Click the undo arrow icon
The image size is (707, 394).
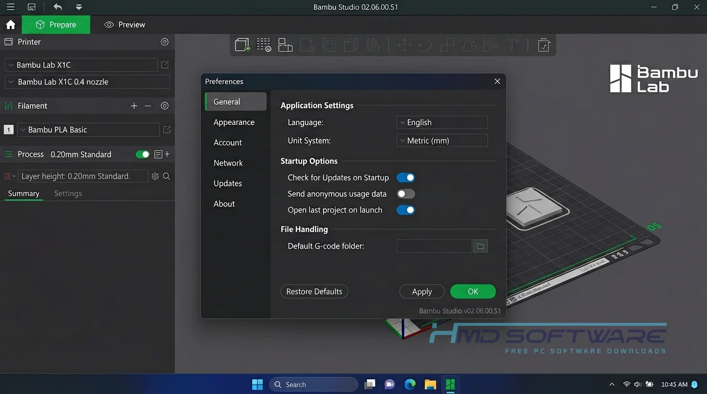(x=58, y=7)
